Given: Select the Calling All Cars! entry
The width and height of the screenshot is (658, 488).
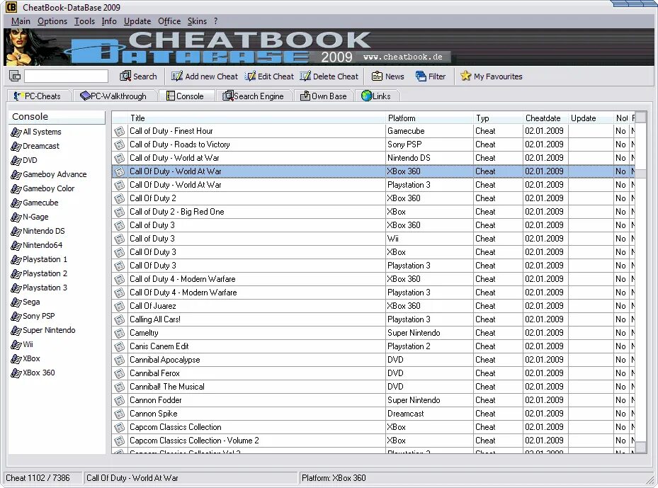Looking at the screenshot, I should pyautogui.click(x=373, y=319).
